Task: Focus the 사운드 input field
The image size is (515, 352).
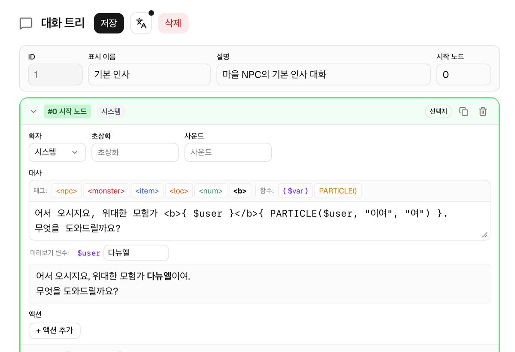Action: (x=228, y=152)
